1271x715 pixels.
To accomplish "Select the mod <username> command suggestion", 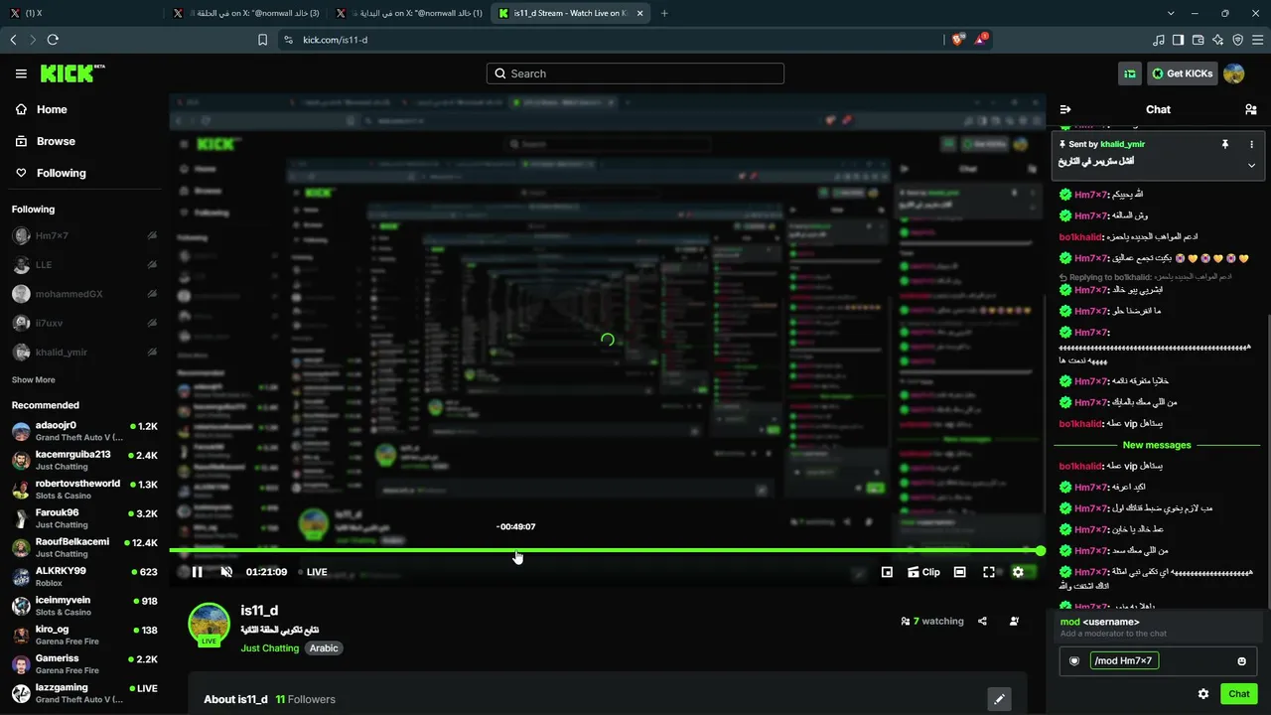I will [x=1158, y=628].
